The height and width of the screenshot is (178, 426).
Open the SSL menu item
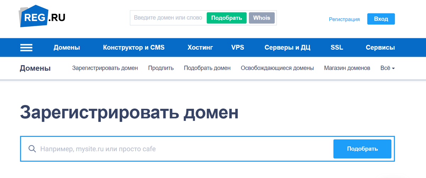(x=337, y=48)
